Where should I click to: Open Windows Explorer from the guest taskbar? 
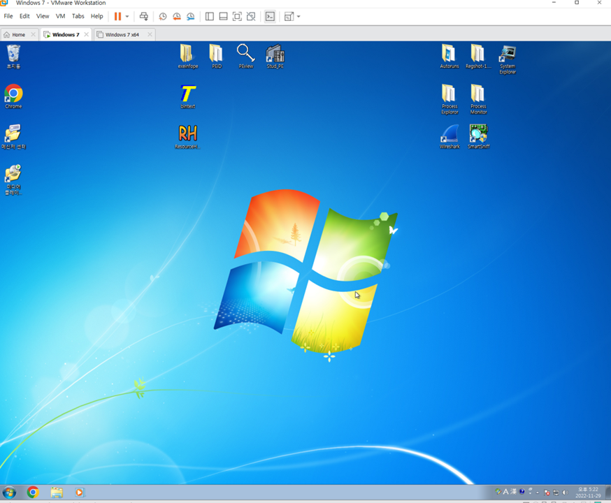(x=57, y=493)
